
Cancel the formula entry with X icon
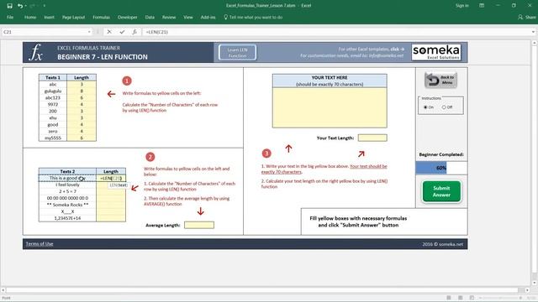click(x=109, y=32)
